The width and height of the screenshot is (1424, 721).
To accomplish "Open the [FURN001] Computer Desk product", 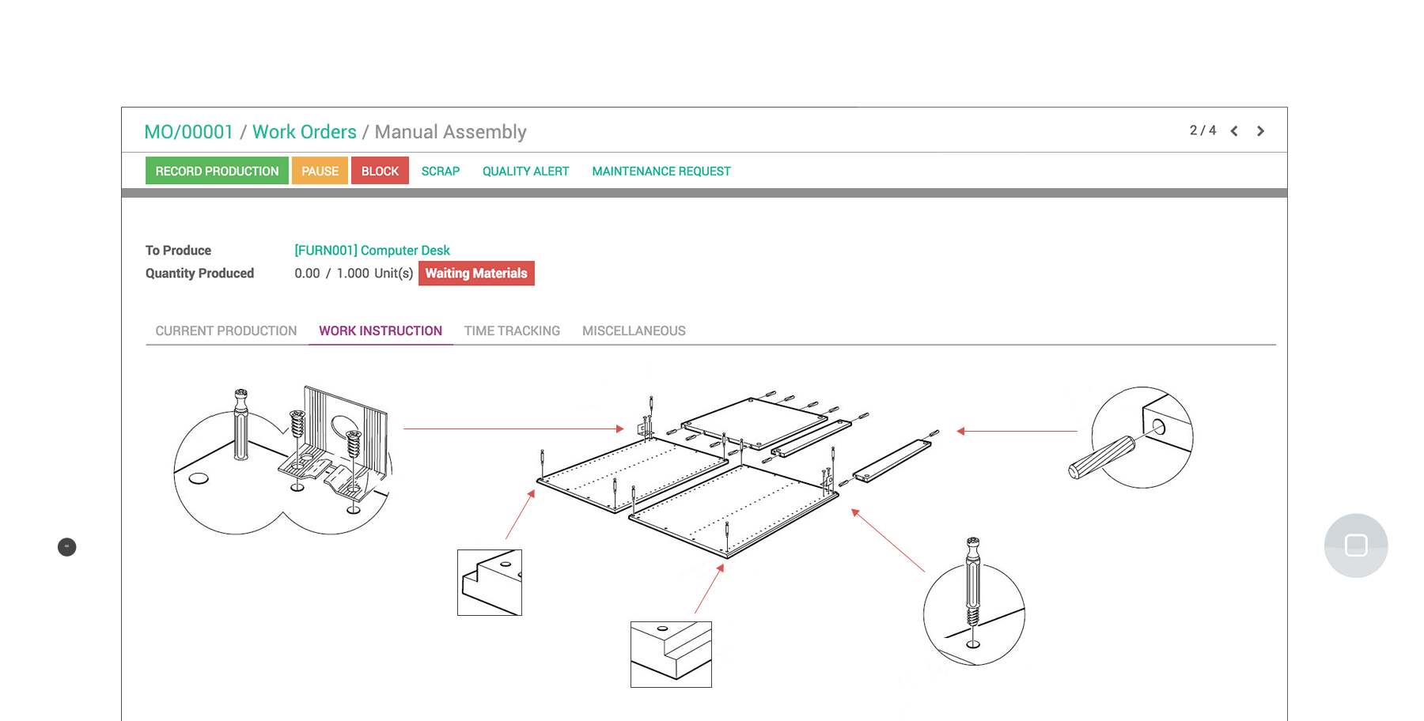I will coord(372,250).
